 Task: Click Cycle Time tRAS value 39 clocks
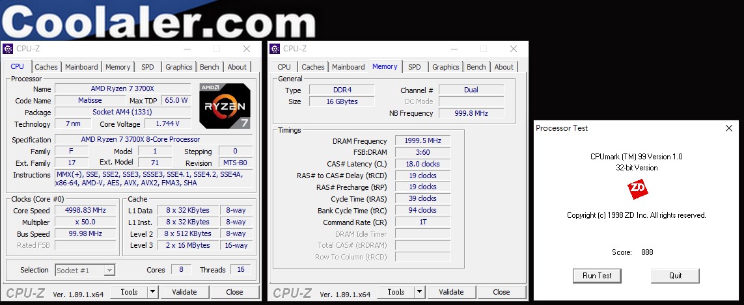[x=422, y=199]
